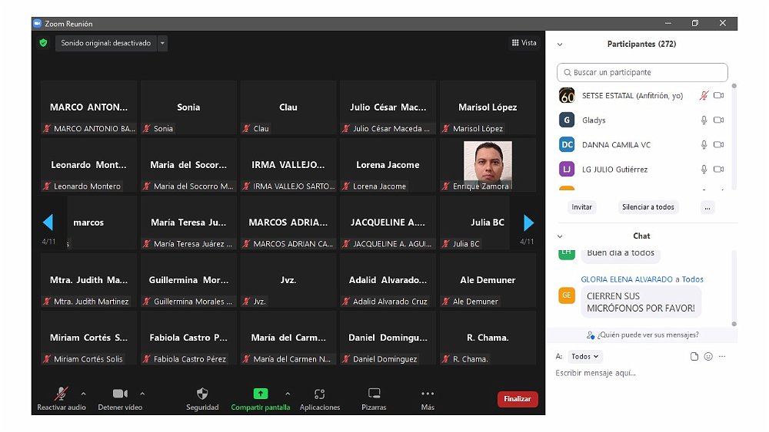Expand the Sonido original dropdown arrow
The image size is (769, 432).
(x=162, y=43)
